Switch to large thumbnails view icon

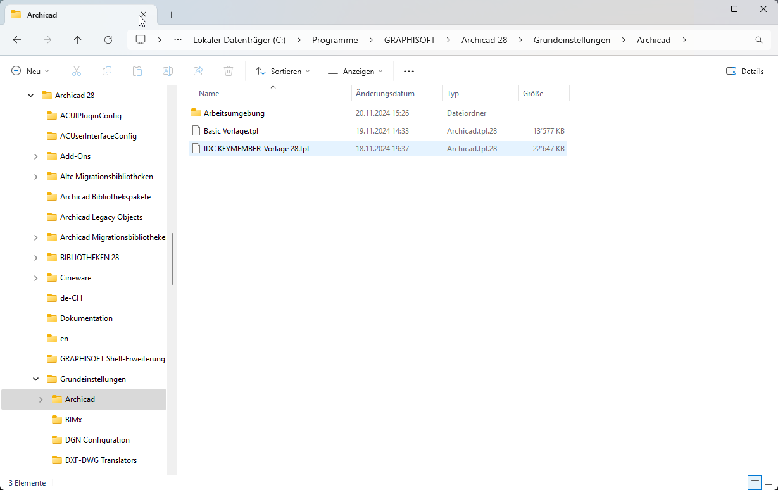click(769, 482)
